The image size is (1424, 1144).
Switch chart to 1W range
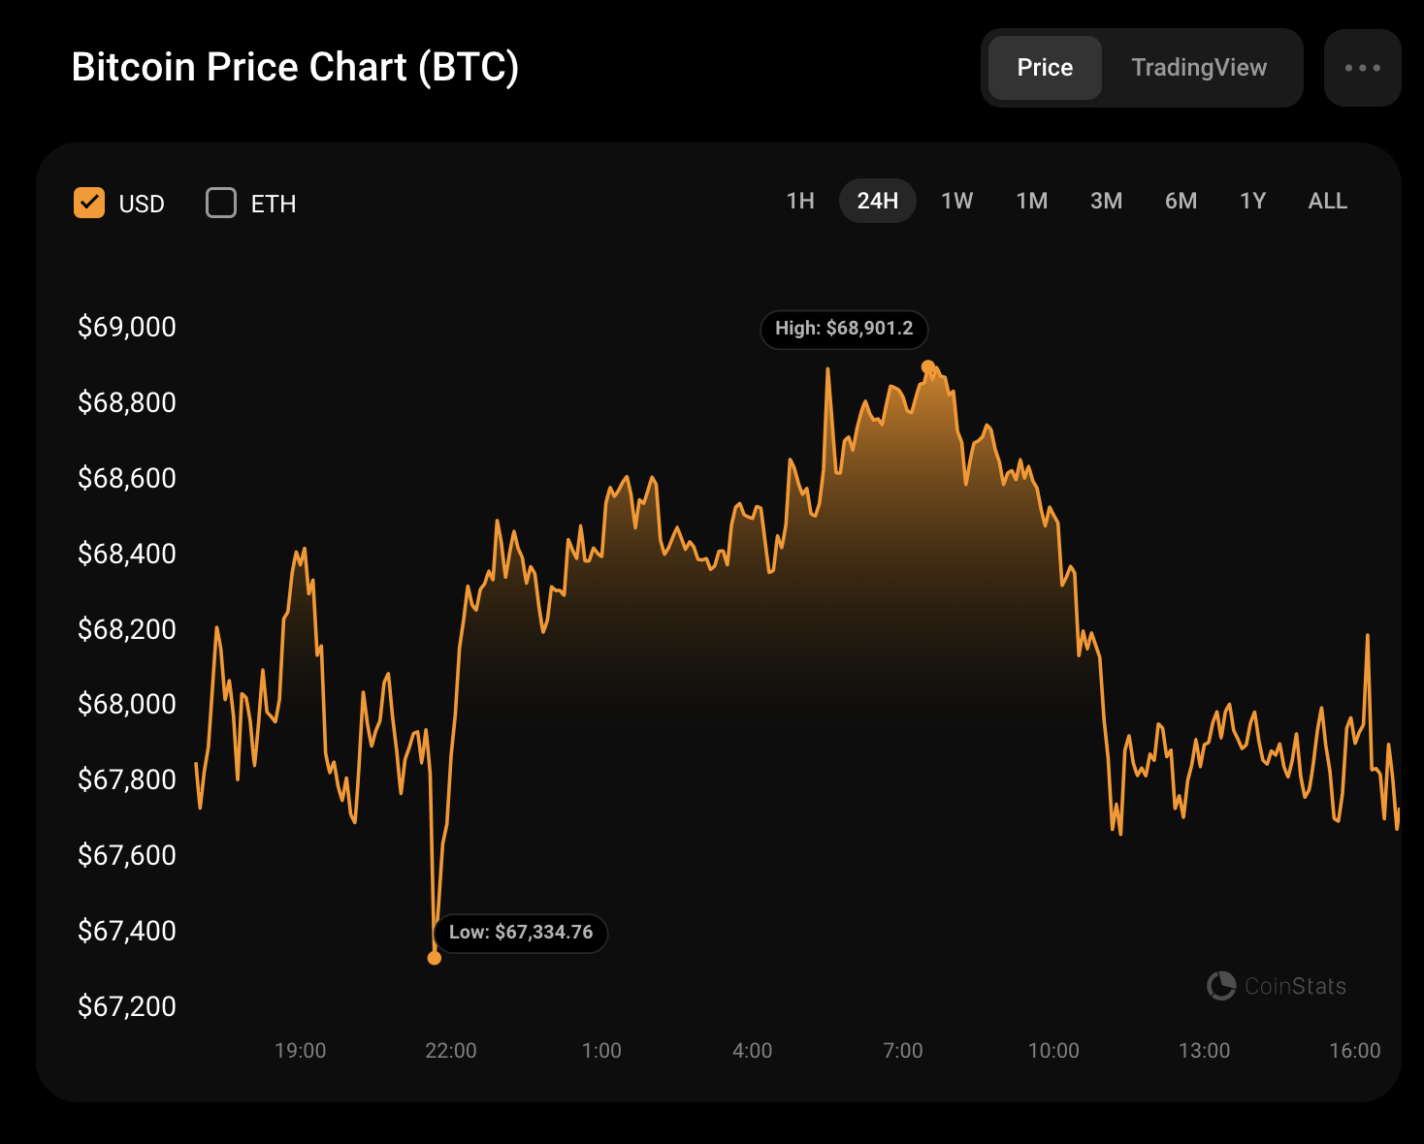(x=956, y=201)
